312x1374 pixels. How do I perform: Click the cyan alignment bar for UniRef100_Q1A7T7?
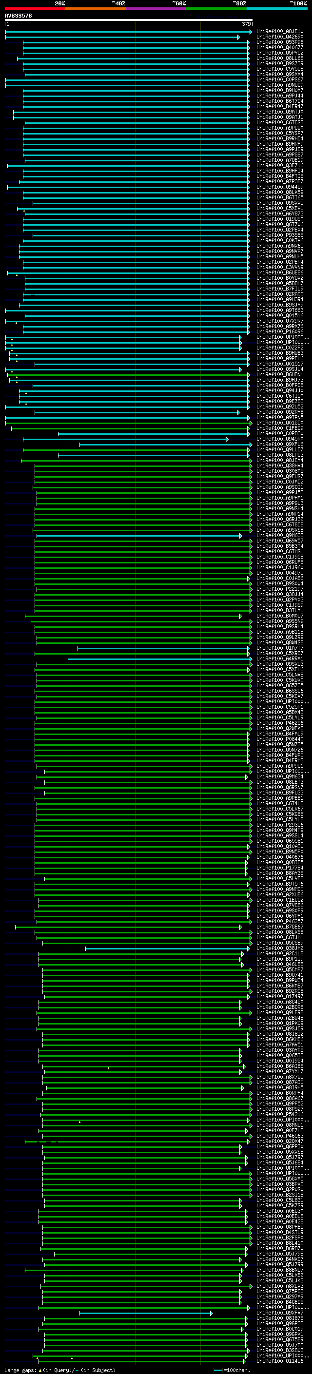tap(163, 648)
